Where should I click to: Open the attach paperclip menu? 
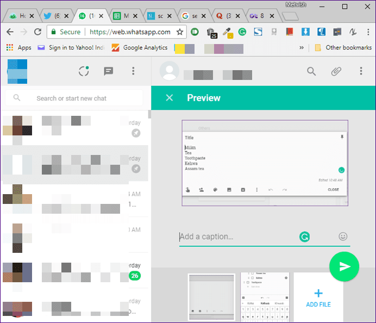pyautogui.click(x=336, y=71)
